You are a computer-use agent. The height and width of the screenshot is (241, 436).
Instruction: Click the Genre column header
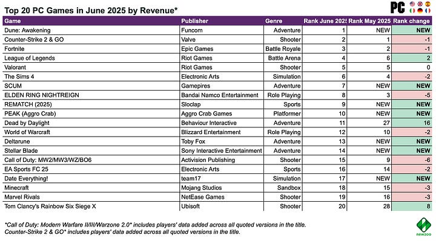tap(283, 21)
